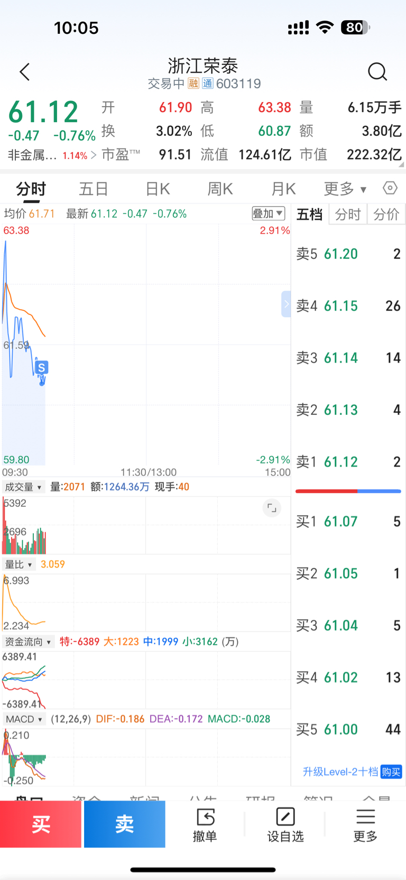Open chart settings hexagon icon
The width and height of the screenshot is (406, 880).
390,188
